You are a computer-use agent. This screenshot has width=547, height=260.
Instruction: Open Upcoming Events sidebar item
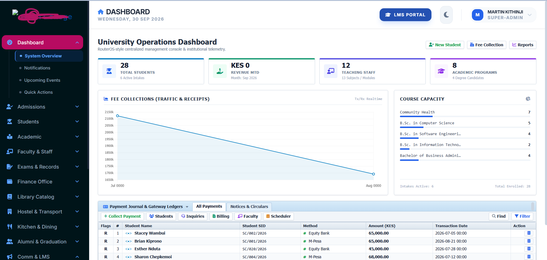pyautogui.click(x=42, y=80)
